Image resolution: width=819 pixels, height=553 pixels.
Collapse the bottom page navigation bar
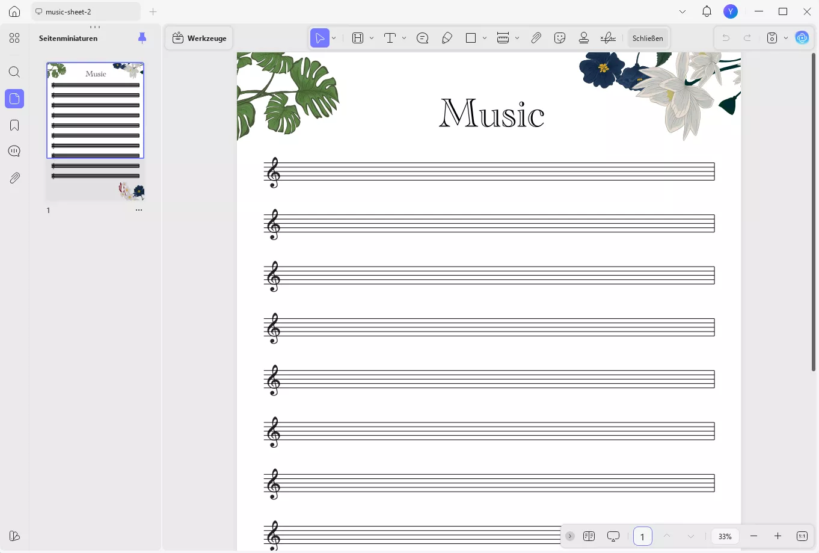[x=570, y=536]
